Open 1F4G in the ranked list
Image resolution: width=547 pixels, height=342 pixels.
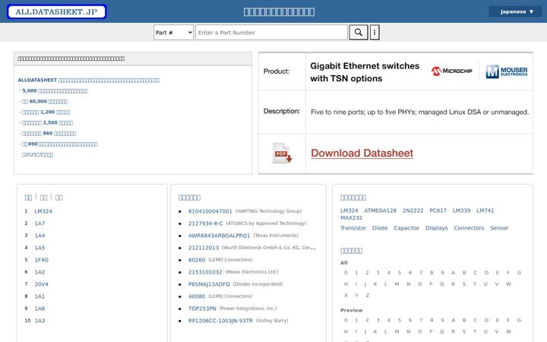tap(42, 260)
